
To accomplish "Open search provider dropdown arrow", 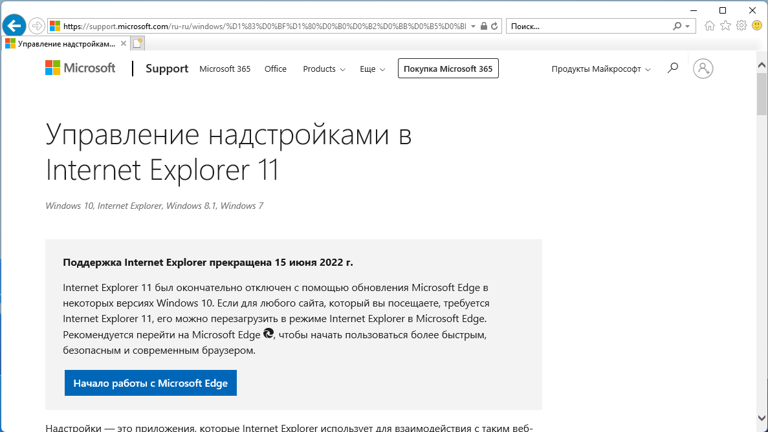I will [x=688, y=26].
